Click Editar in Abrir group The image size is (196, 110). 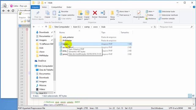click(x=149, y=15)
